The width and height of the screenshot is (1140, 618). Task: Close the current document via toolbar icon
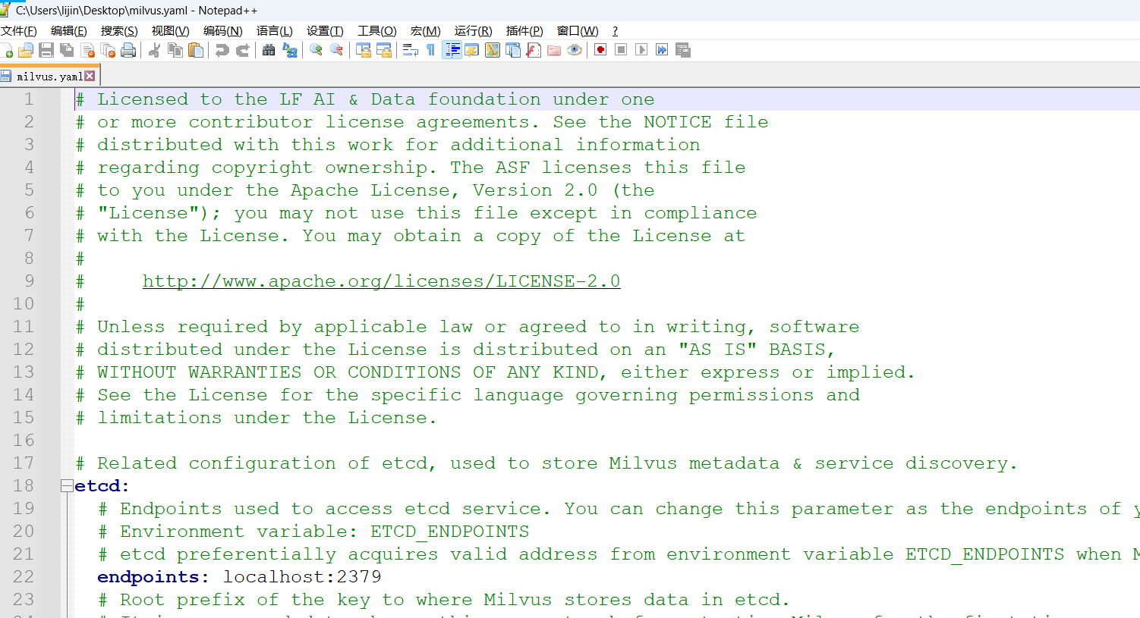click(x=88, y=50)
